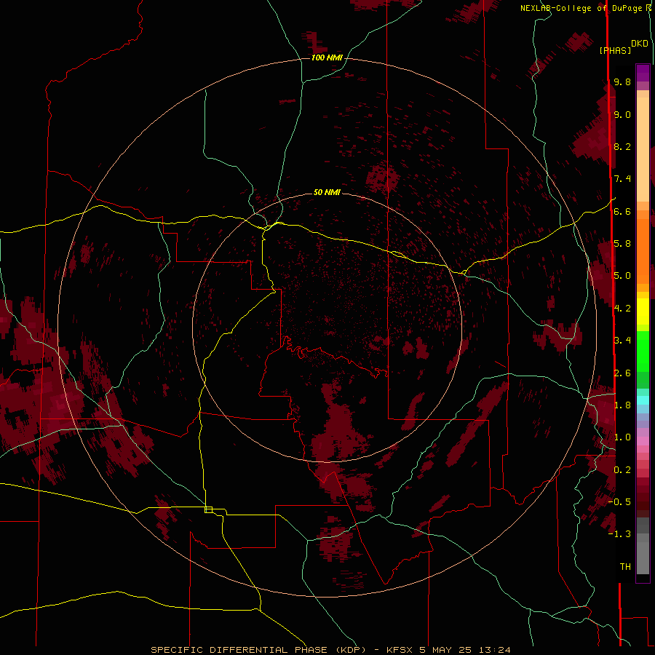Click the Specific Differential Phase KFSX caption
Screen dimensions: 655x655
point(330,650)
